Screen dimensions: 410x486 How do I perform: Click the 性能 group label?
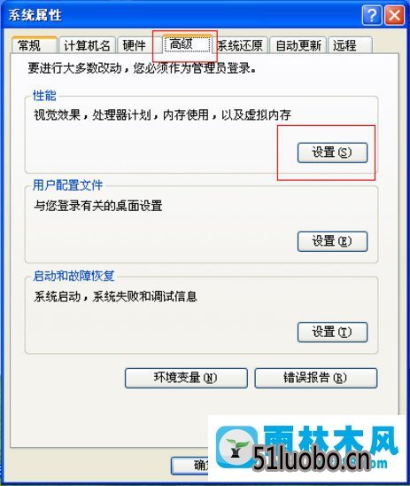[44, 95]
